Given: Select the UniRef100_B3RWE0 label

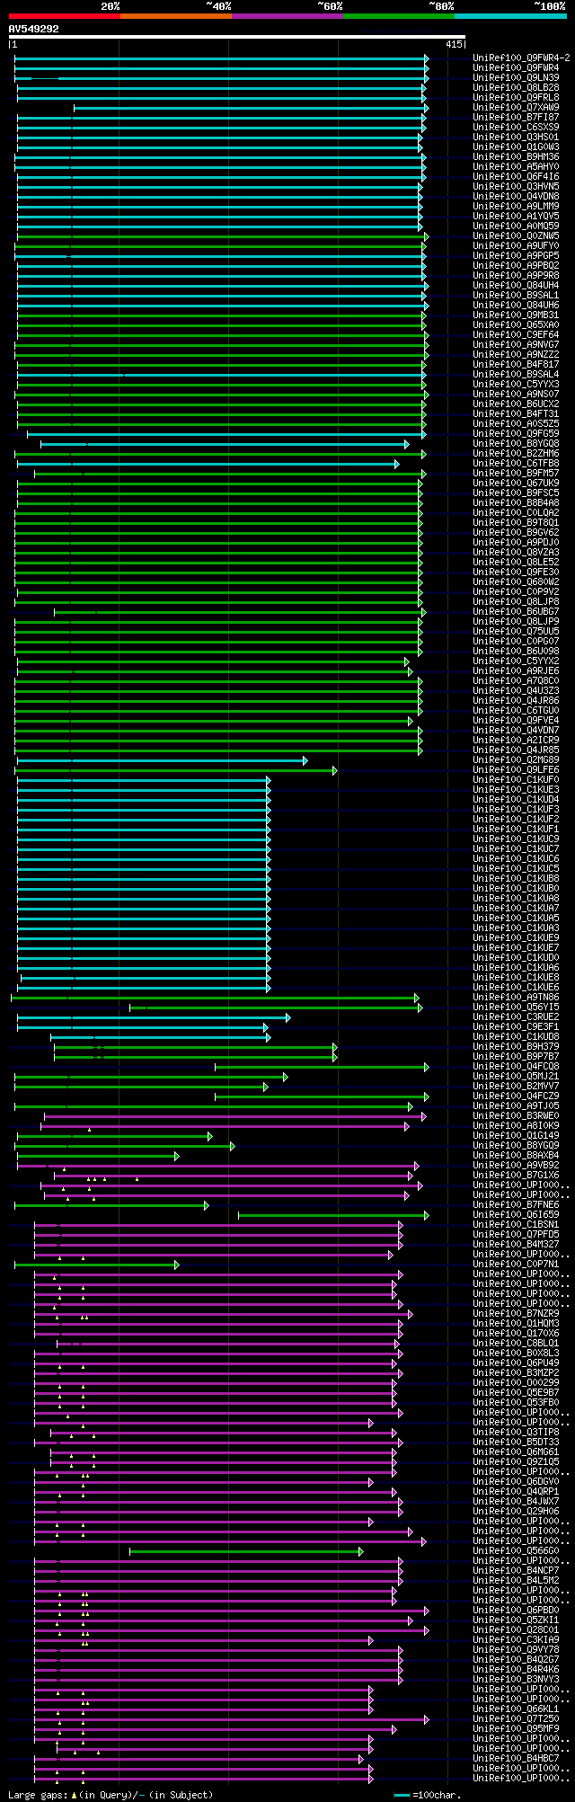Looking at the screenshot, I should tap(517, 1115).
